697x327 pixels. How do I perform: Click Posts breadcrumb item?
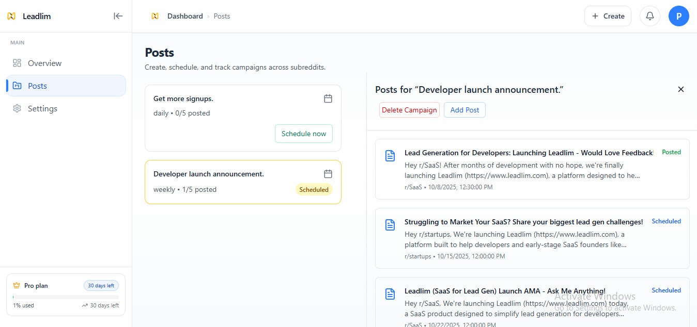222,16
